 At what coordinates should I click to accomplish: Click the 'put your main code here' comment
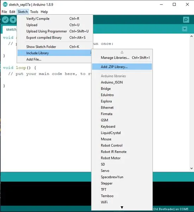(50, 74)
